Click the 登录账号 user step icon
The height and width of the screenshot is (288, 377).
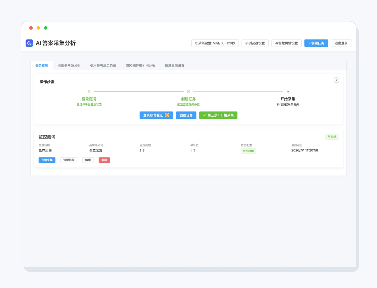pyautogui.click(x=89, y=92)
